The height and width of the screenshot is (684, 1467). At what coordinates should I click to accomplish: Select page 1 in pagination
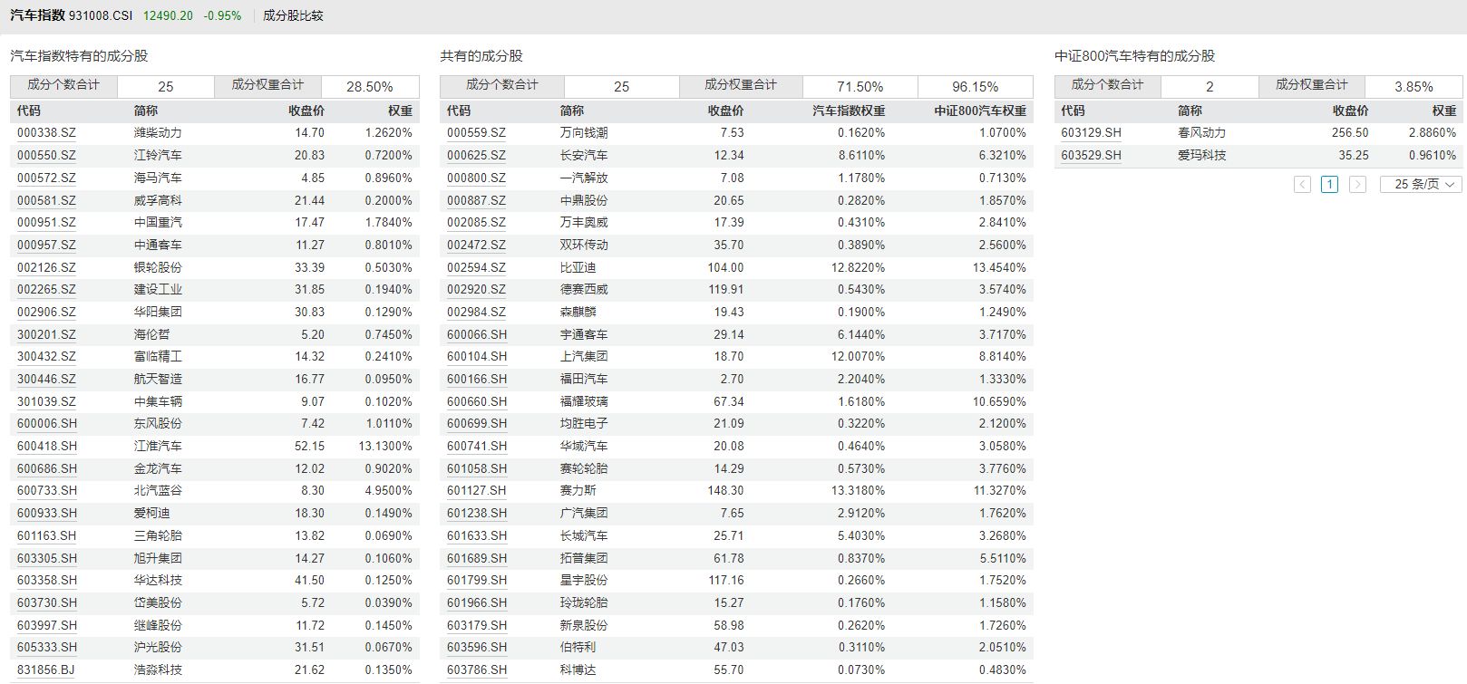(1330, 185)
